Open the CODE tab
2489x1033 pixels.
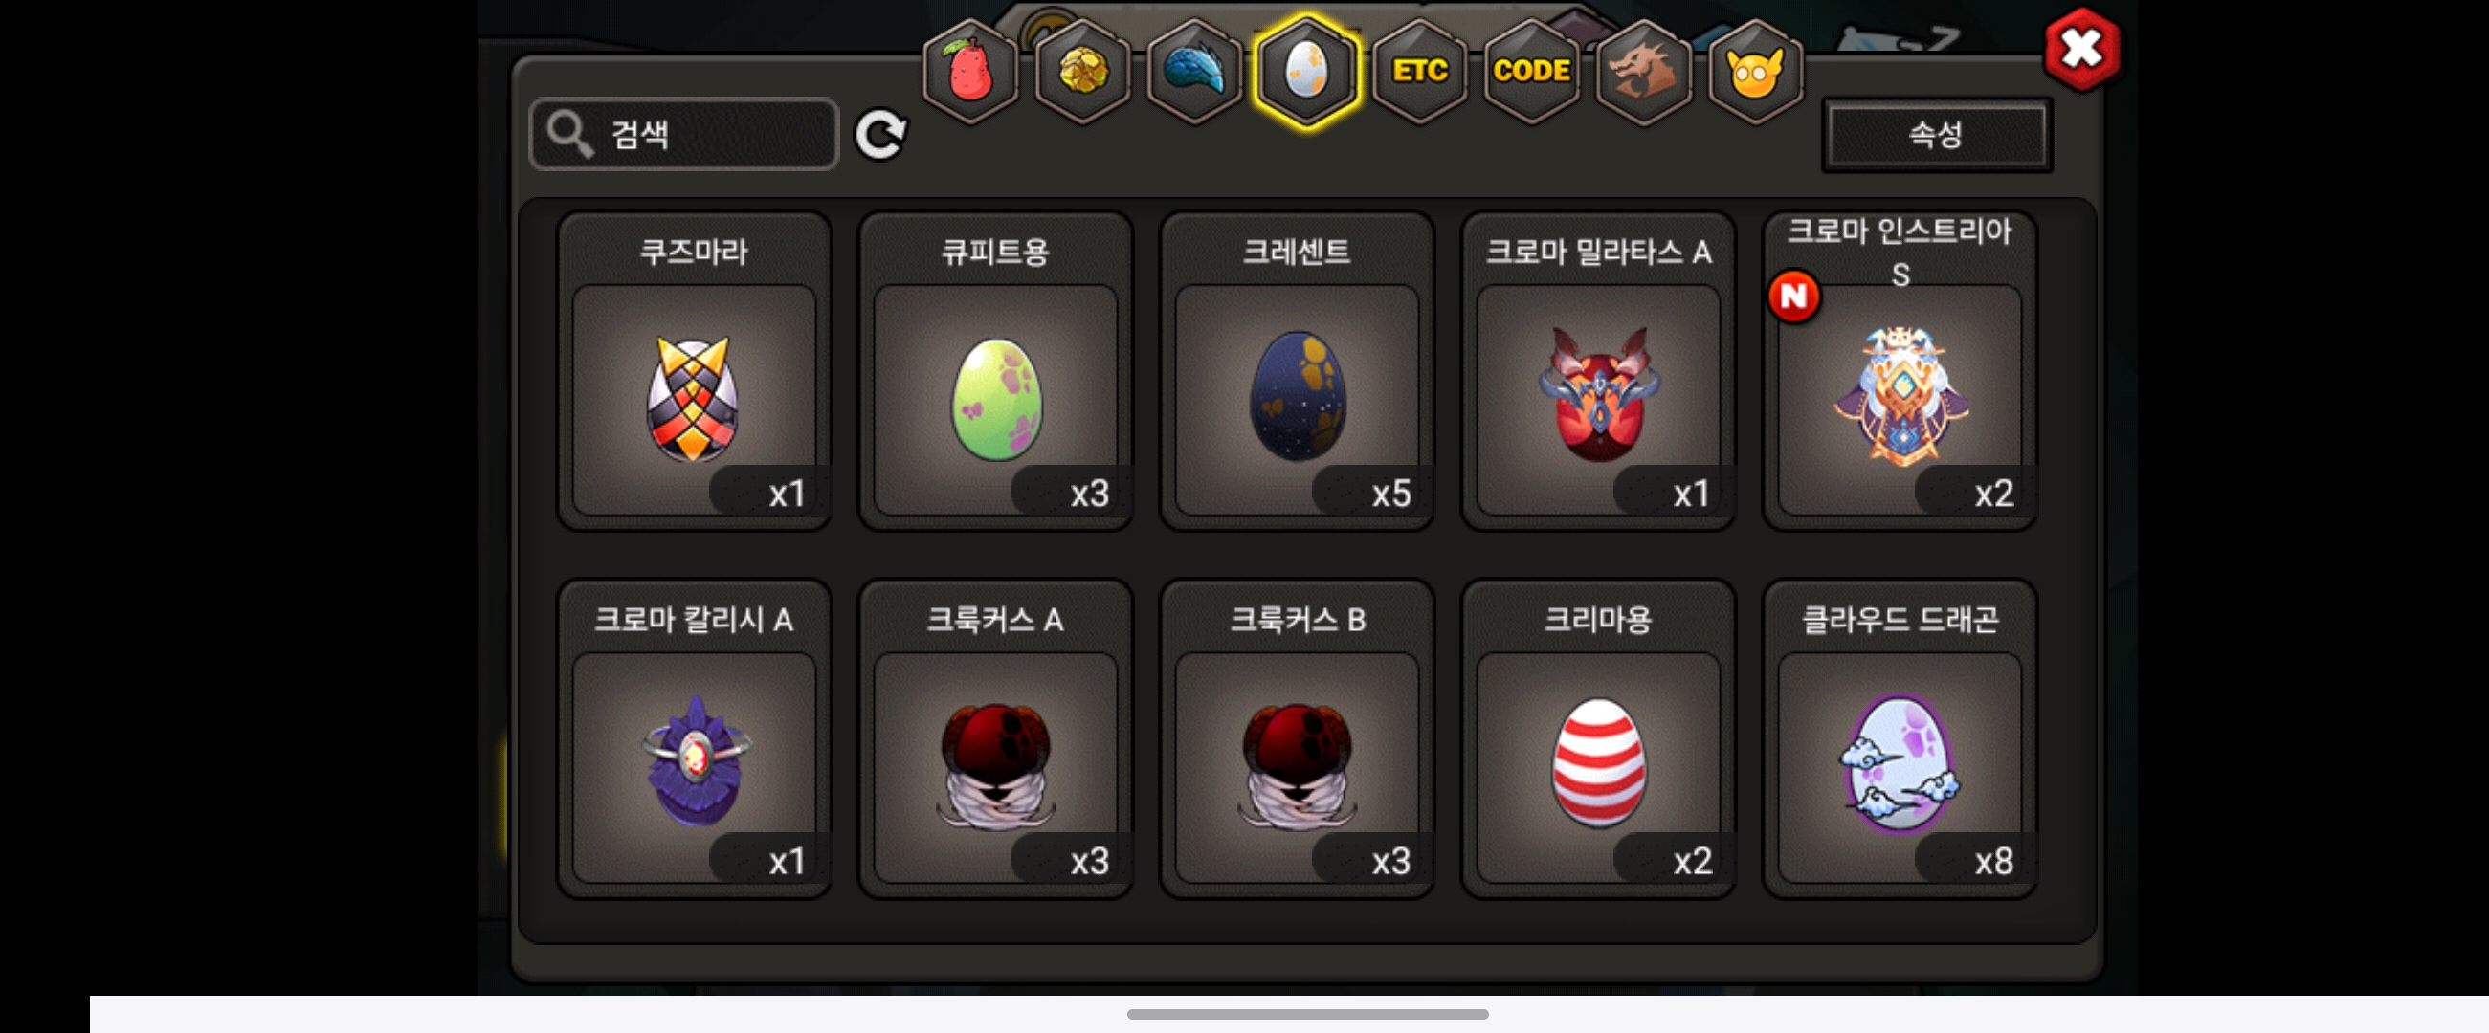pyautogui.click(x=1531, y=72)
